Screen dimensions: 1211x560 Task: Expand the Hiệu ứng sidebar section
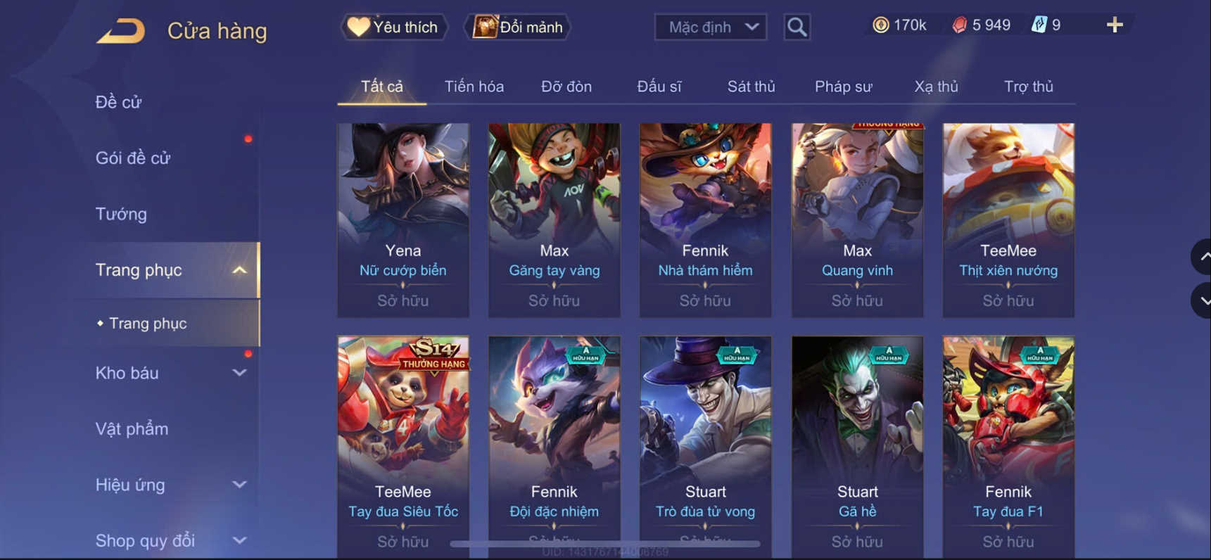pos(239,485)
